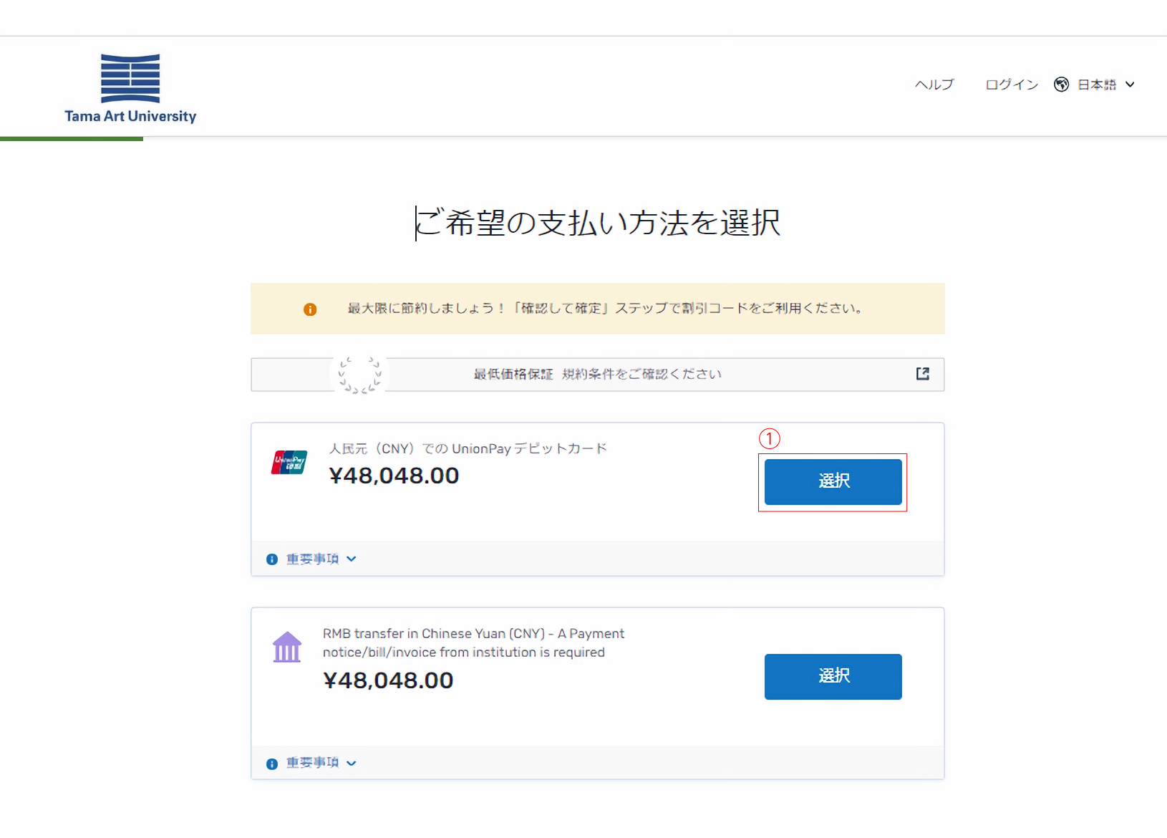
Task: Click the UnionPay デビットカード option title
Action: coord(468,449)
